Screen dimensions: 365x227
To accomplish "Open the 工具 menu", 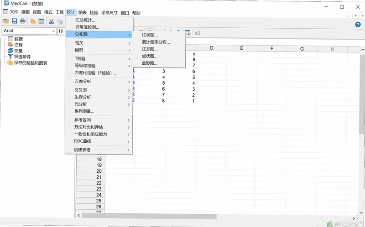I will click(60, 12).
